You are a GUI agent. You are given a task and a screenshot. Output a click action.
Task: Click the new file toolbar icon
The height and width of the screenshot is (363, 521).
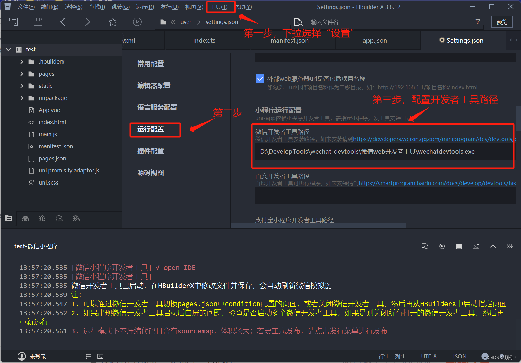tap(13, 22)
